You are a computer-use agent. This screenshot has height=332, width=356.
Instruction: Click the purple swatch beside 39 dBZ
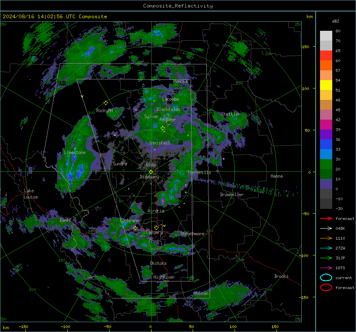[326, 134]
